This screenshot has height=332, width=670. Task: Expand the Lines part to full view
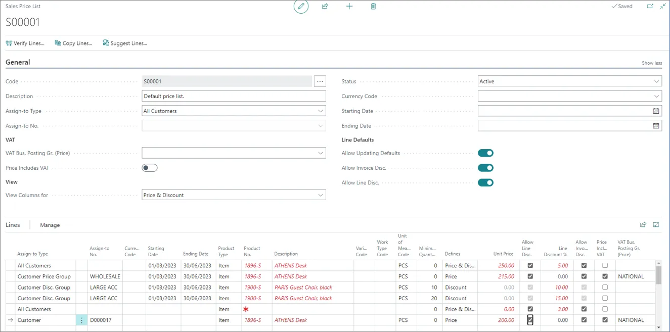tap(656, 225)
